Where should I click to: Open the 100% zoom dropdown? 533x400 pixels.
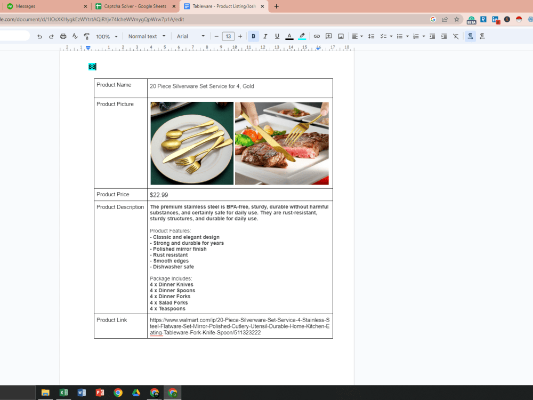(107, 36)
